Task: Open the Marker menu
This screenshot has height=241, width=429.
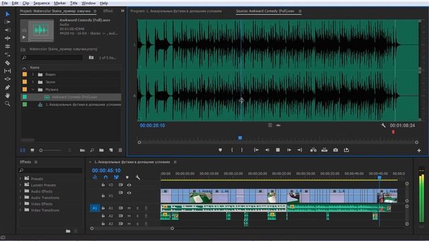Action: point(60,3)
